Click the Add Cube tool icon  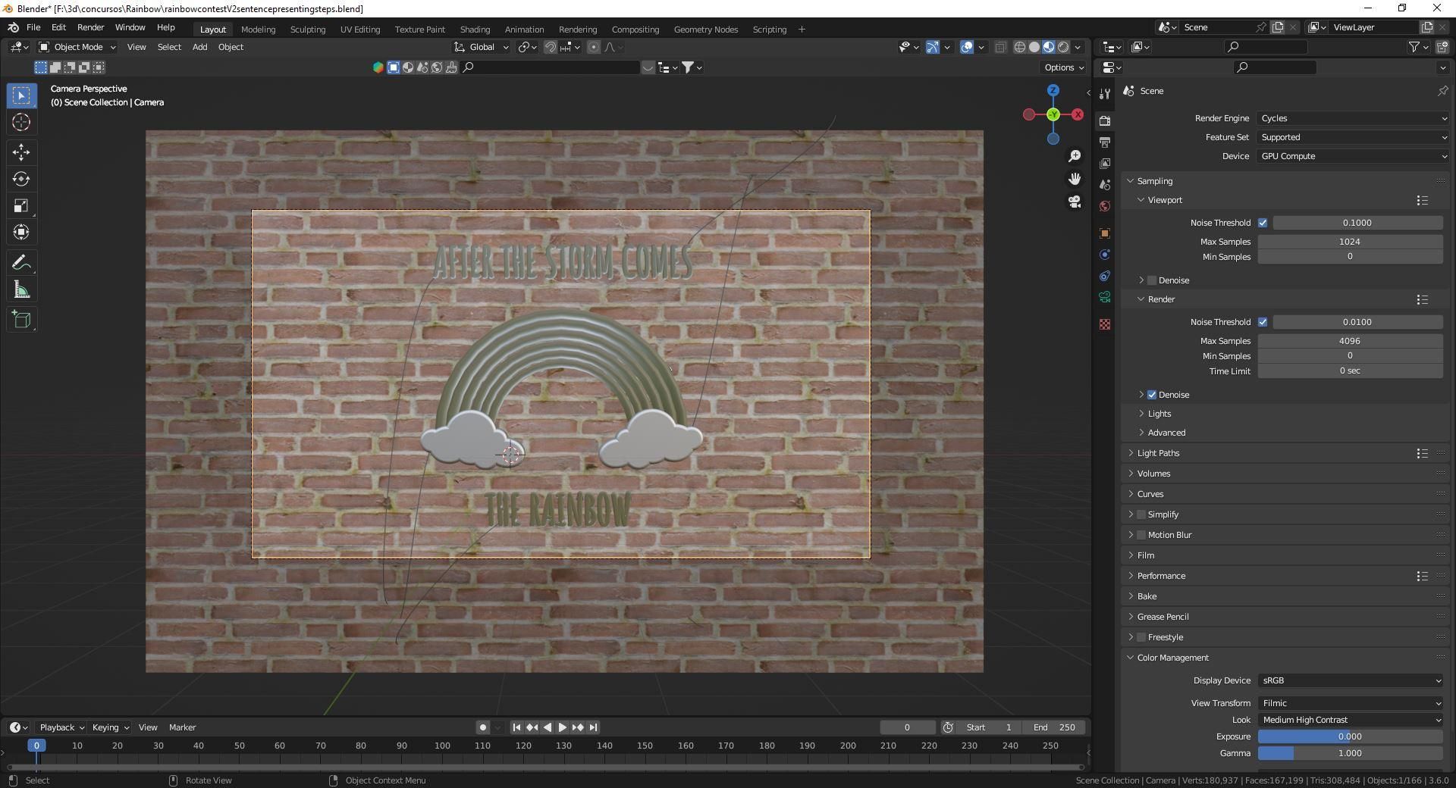[x=21, y=320]
